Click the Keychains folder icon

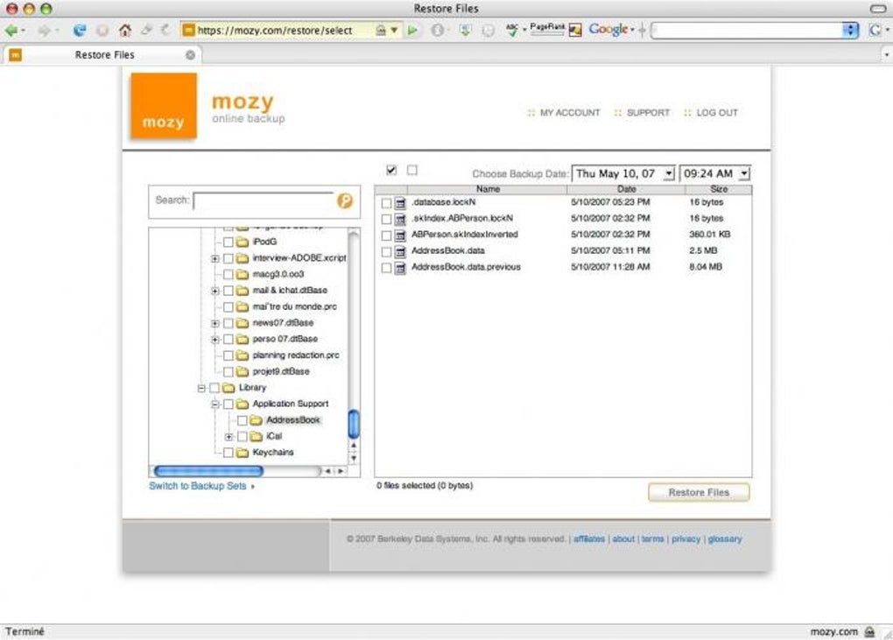pos(243,453)
